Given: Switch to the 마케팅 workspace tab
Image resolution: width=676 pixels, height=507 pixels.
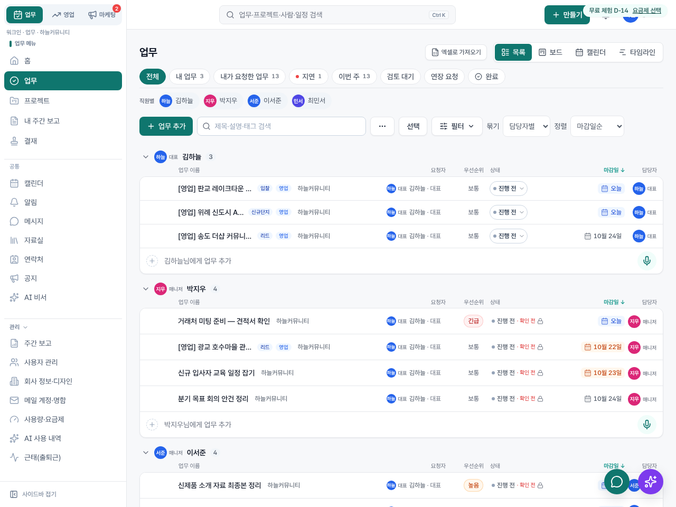Looking at the screenshot, I should [x=102, y=15].
